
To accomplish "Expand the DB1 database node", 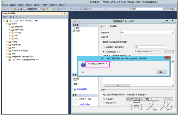I will pos(10,36).
